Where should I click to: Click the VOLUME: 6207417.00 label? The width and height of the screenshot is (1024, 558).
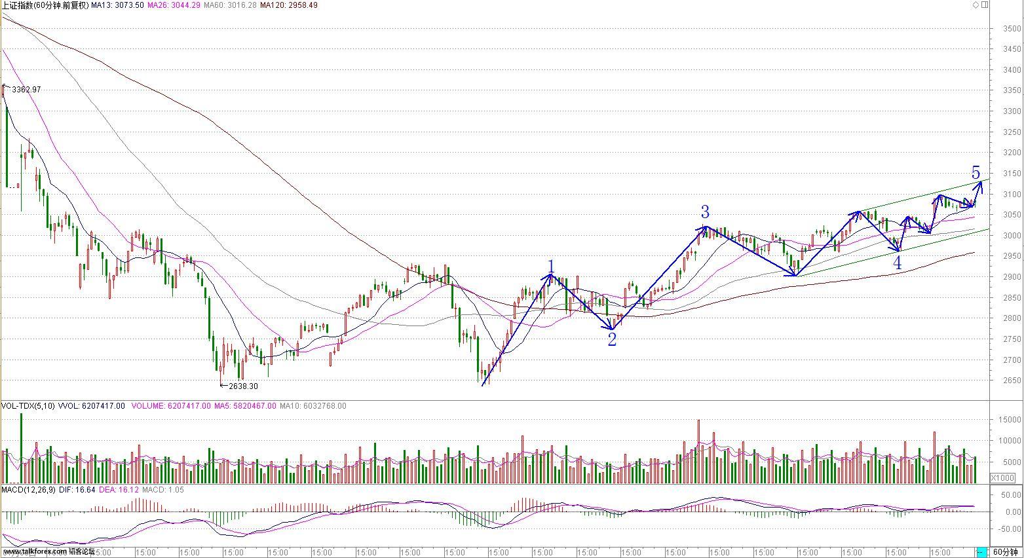(171, 406)
